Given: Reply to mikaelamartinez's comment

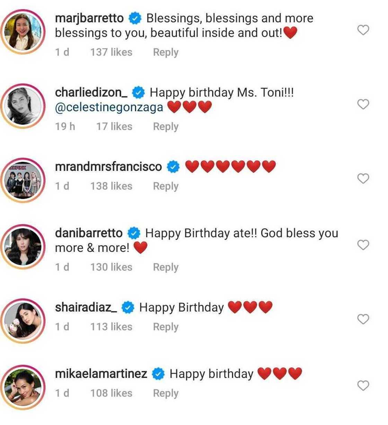Looking at the screenshot, I should 166,393.
